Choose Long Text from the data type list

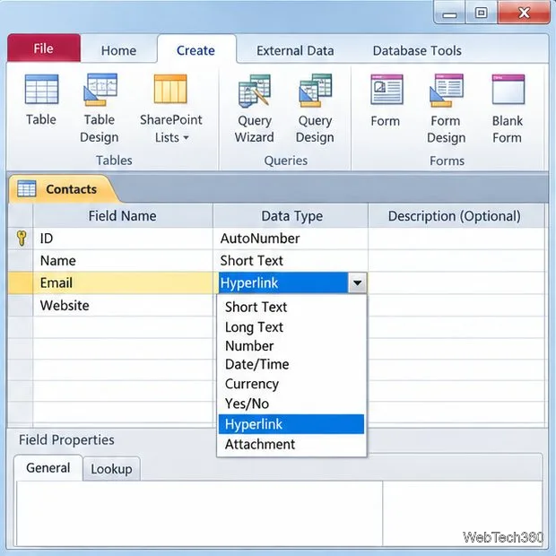point(291,326)
